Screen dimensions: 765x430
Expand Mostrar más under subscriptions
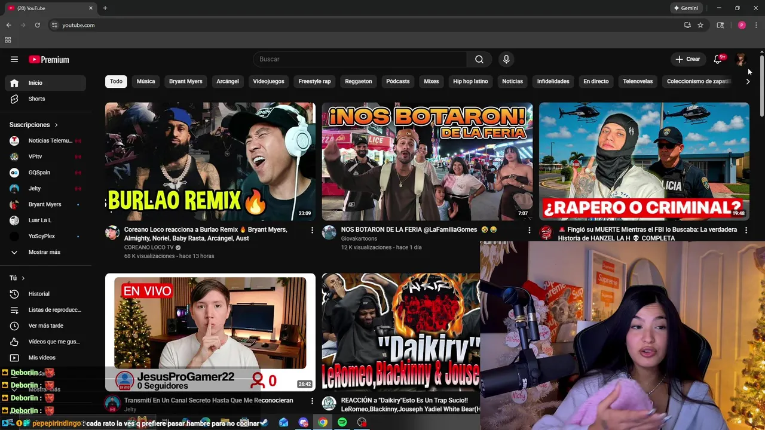45,252
